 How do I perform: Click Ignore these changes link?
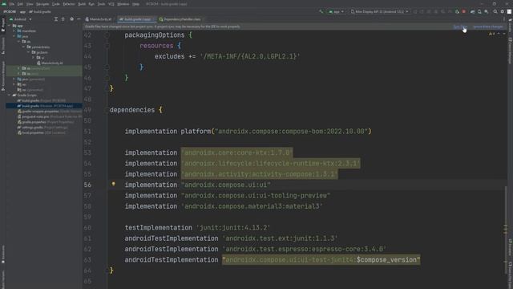click(488, 26)
